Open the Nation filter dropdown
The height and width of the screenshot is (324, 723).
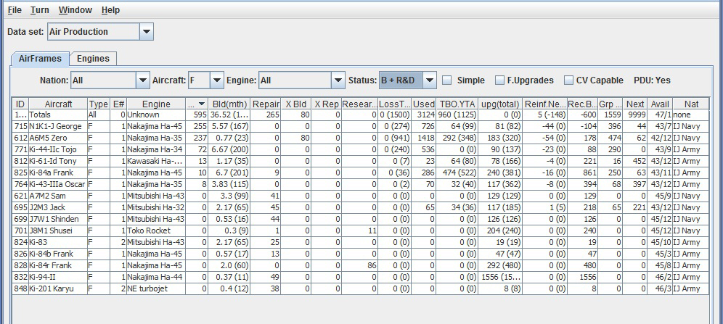(x=143, y=80)
